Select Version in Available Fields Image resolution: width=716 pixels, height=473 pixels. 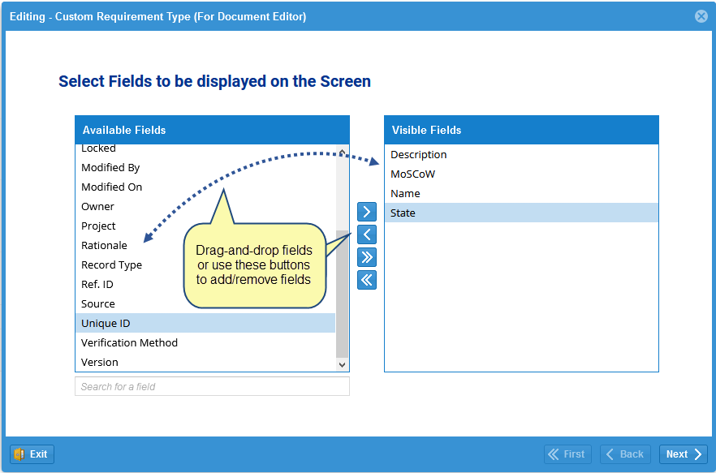click(x=205, y=362)
